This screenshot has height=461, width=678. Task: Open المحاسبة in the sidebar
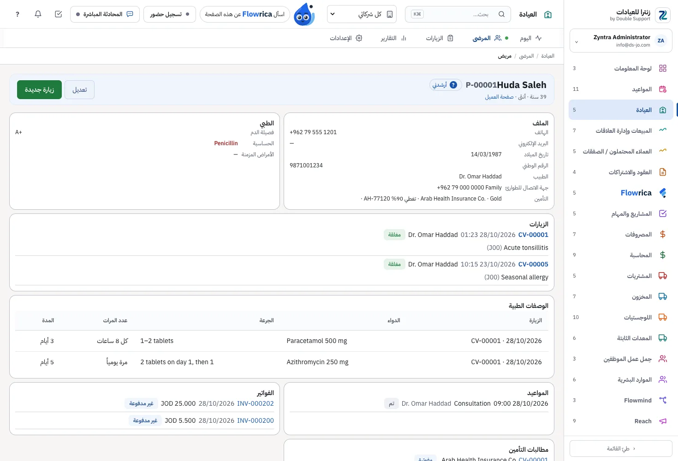tap(621, 255)
